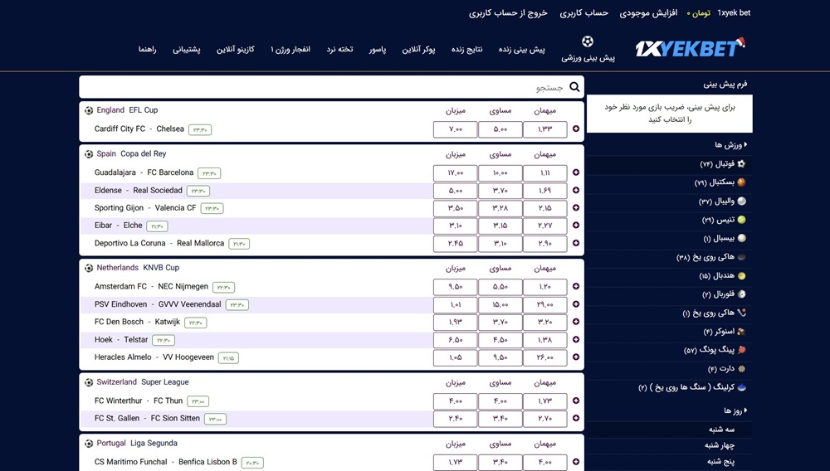Click soccer ball icon beside Spain Copa del Rey
Viewport: 830px width, 471px height.
89,154
